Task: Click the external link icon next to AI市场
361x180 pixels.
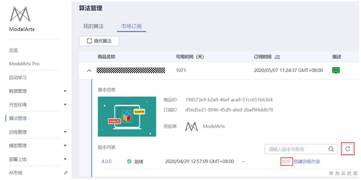Action: click(66, 173)
